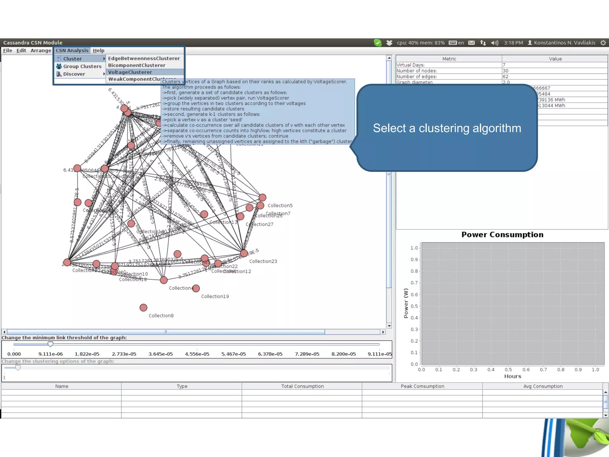This screenshot has height=457, width=609.
Task: Open the sound volume indicator
Action: [x=495, y=43]
